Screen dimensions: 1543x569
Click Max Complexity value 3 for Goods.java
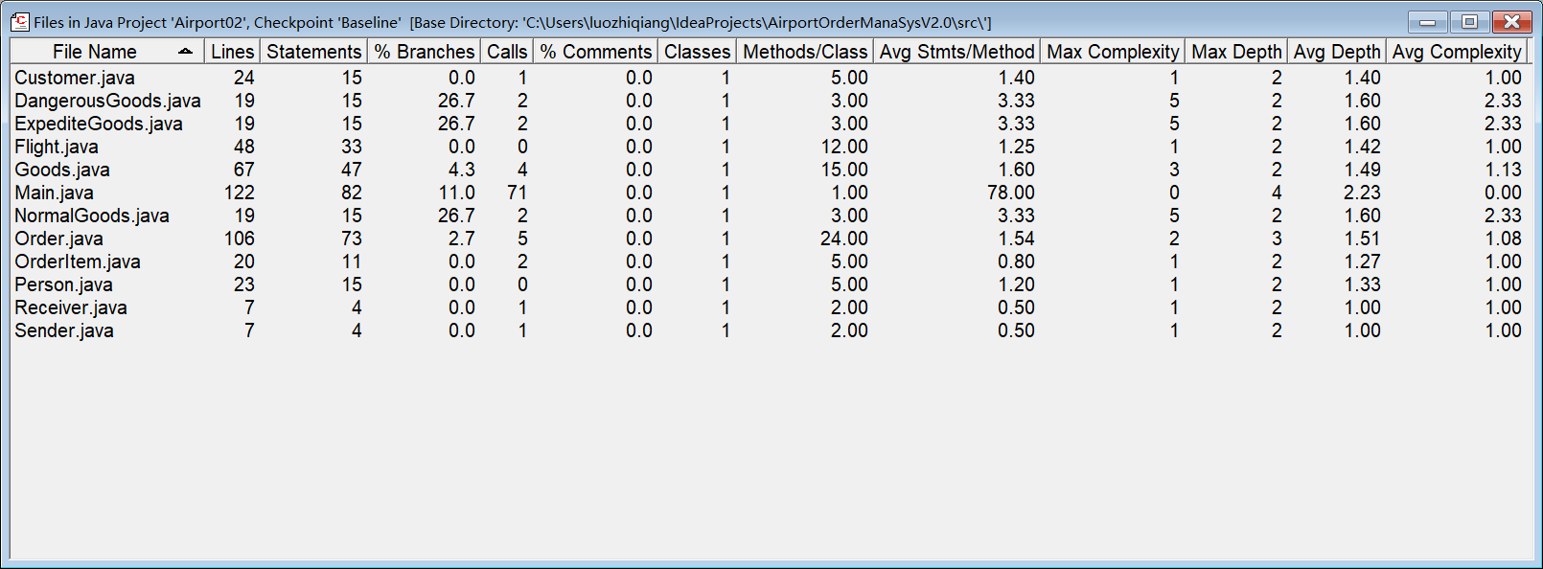pyautogui.click(x=1174, y=170)
